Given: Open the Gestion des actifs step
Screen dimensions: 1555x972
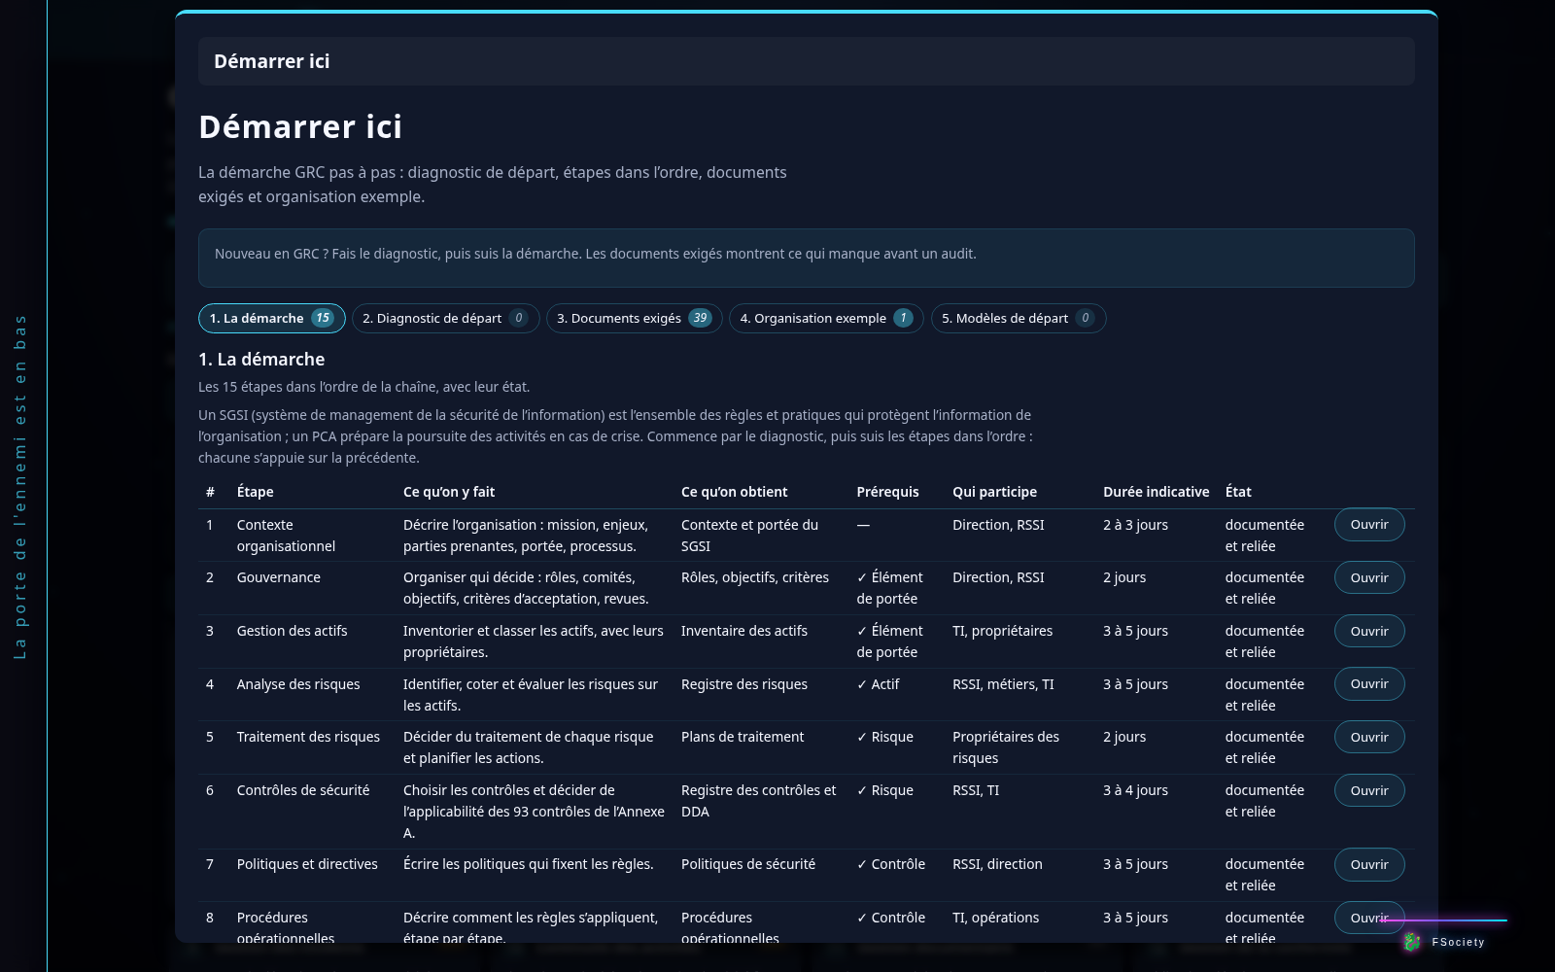Looking at the screenshot, I should (1369, 631).
